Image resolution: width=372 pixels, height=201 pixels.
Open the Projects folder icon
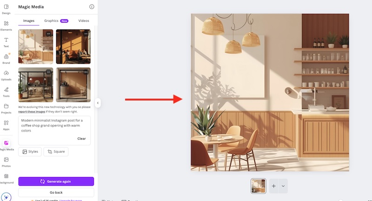tap(6, 106)
